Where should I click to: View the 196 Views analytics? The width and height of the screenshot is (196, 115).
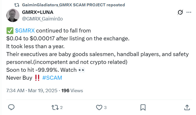point(72,91)
